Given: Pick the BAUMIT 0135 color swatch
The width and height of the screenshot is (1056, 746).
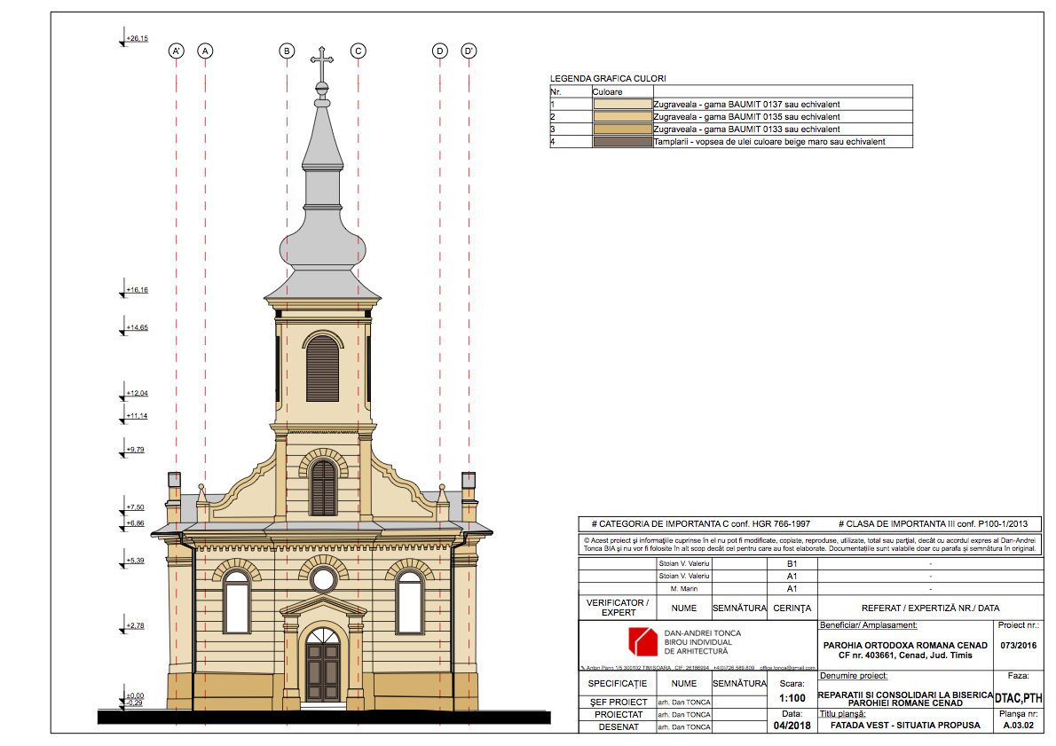Looking at the screenshot, I should pos(622,117).
